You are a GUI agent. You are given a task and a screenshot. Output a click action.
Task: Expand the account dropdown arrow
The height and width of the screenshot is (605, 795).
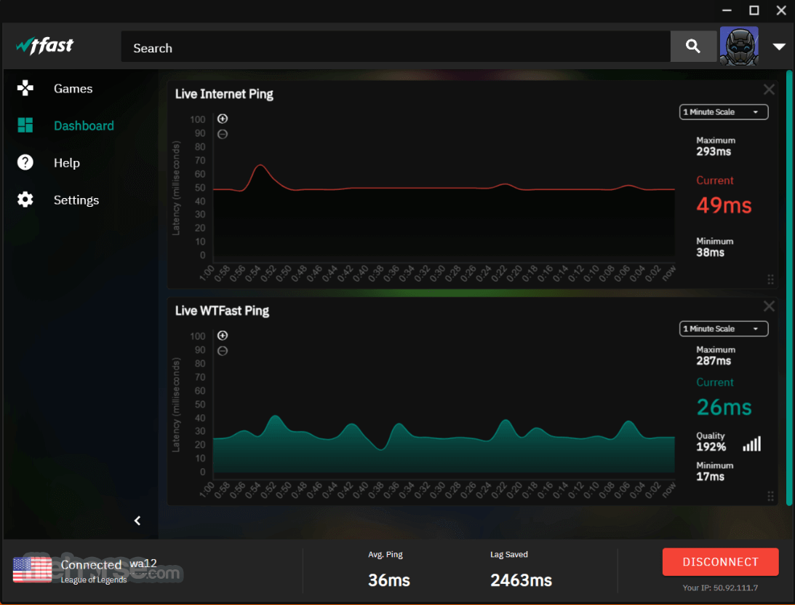tap(779, 47)
